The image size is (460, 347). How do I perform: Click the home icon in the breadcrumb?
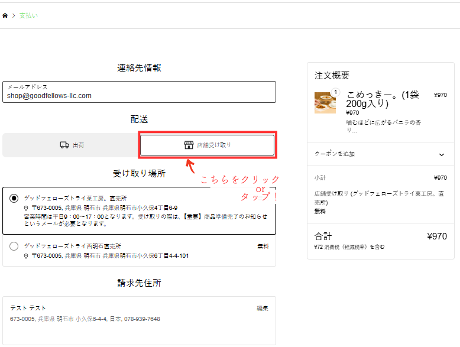[x=5, y=15]
